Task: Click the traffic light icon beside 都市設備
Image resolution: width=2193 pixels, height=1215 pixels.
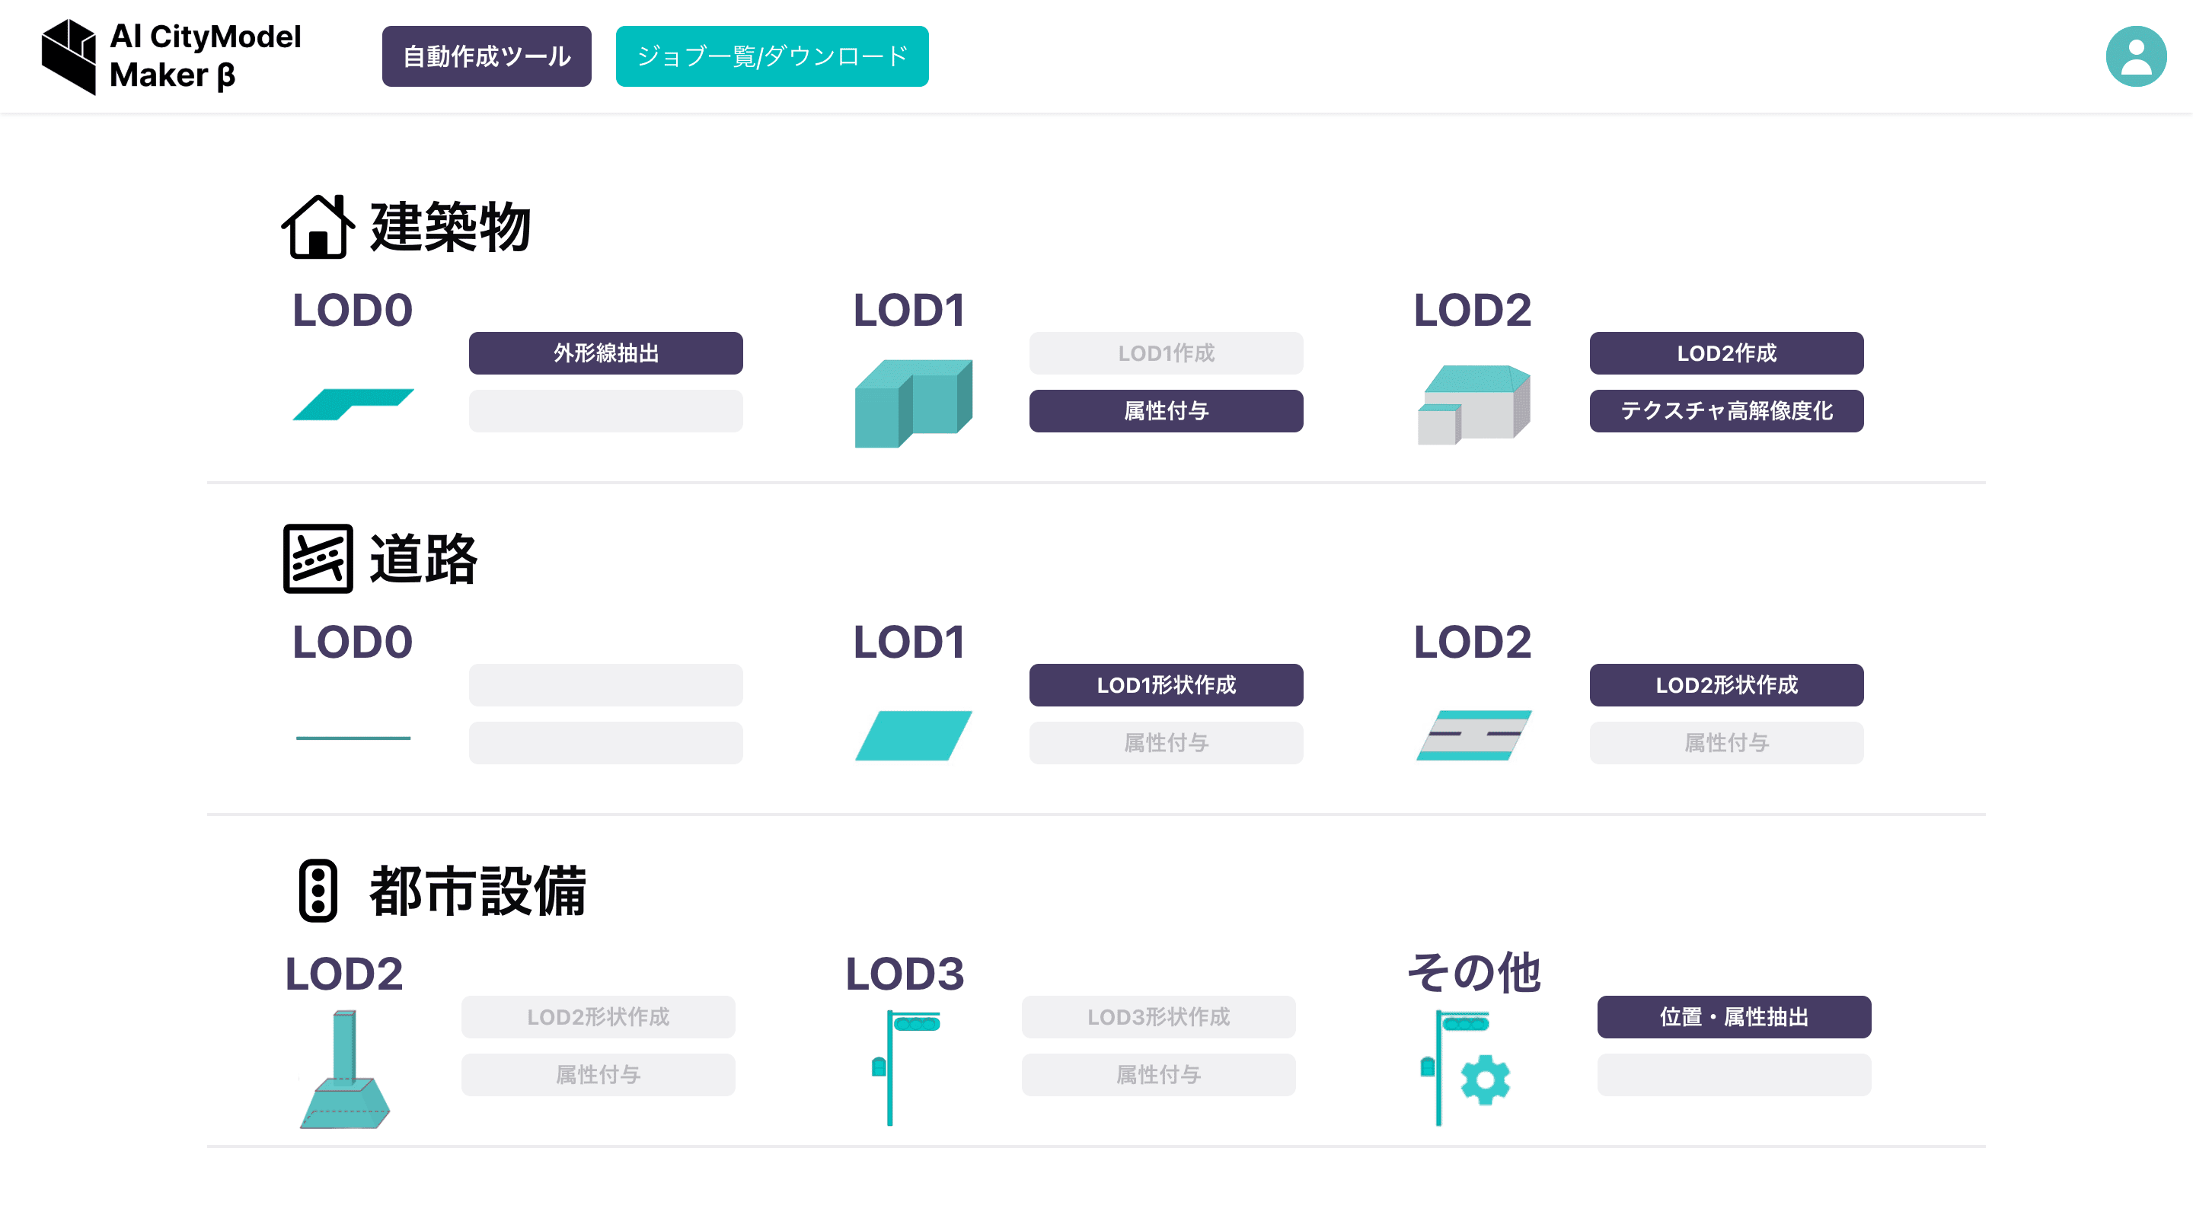Action: point(318,890)
